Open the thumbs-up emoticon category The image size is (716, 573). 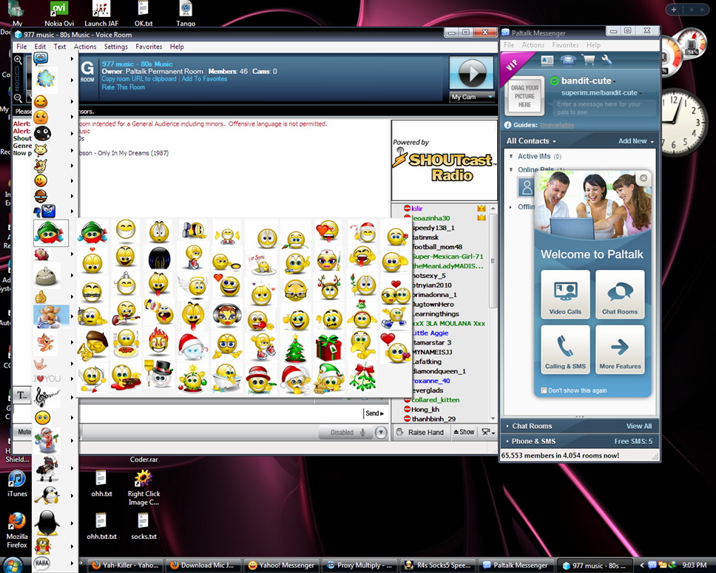[x=41, y=296]
